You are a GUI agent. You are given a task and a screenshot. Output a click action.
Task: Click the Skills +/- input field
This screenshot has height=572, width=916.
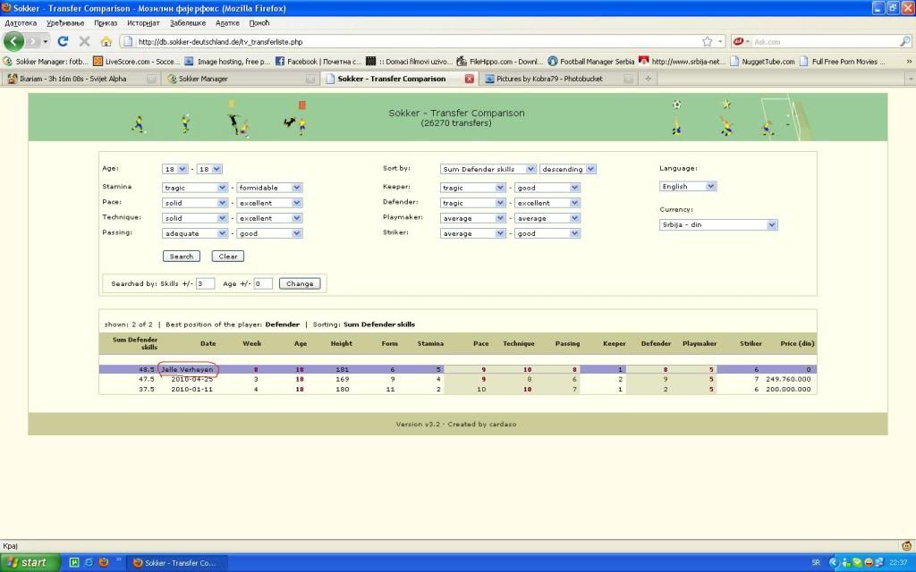click(x=205, y=283)
